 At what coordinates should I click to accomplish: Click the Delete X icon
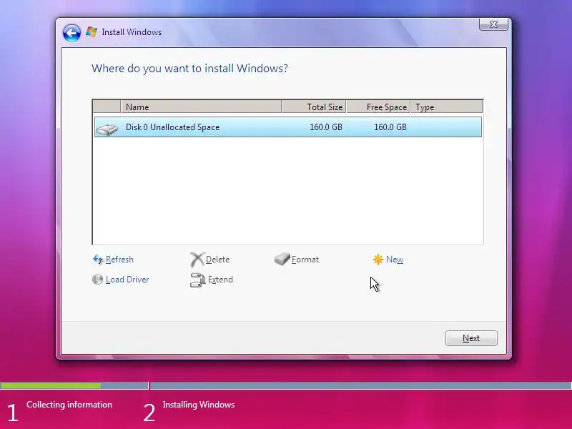197,260
